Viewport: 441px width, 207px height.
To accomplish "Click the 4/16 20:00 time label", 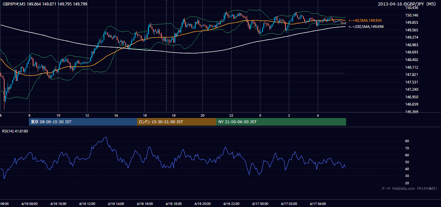I will (203, 204).
